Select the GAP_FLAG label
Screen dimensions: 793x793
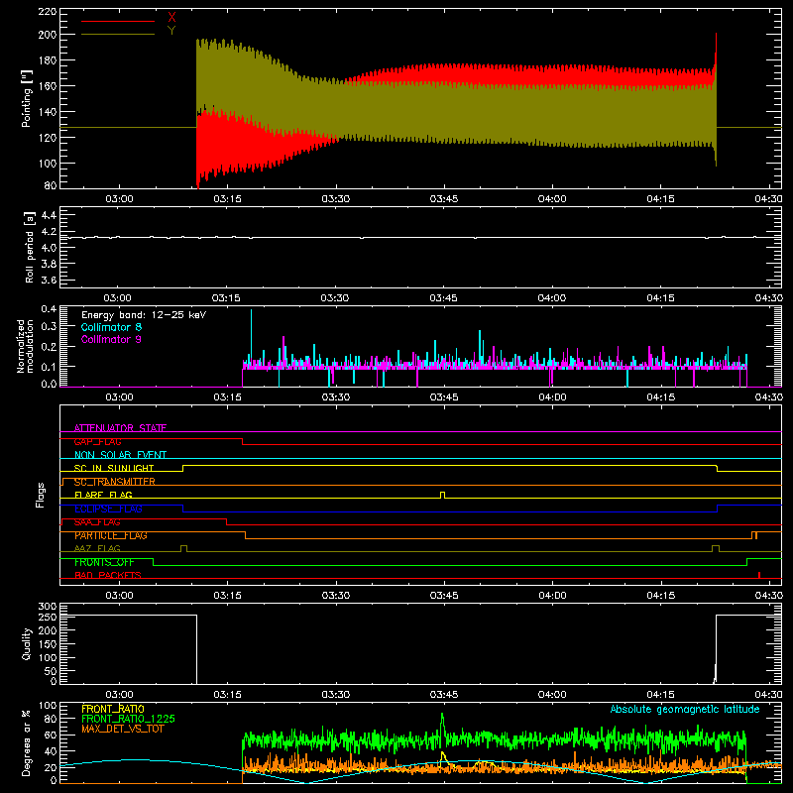(97, 441)
